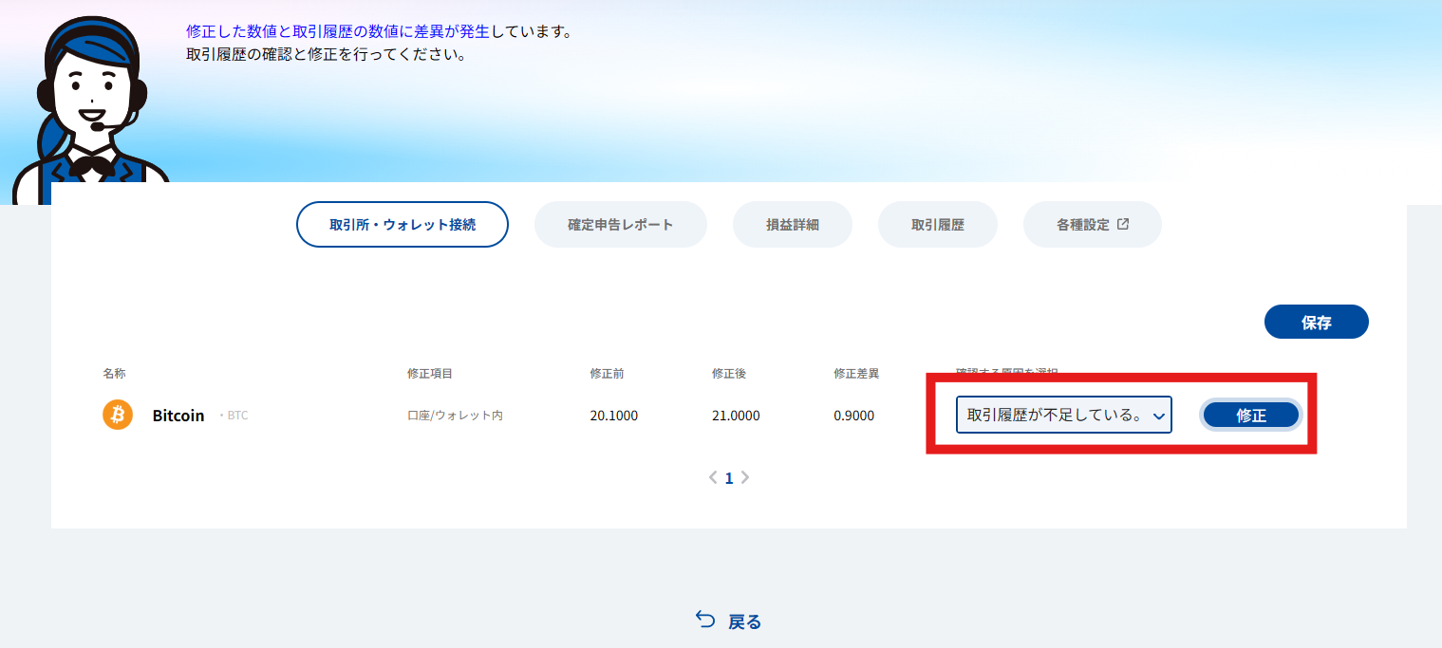Image resolution: width=1442 pixels, height=648 pixels.
Task: Go to next page with right chevron
Action: 745,478
